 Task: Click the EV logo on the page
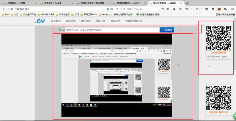(40, 21)
